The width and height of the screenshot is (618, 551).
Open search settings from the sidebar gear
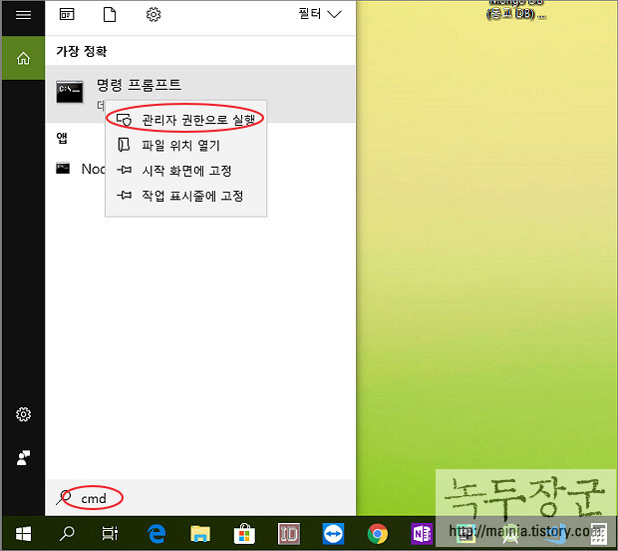click(x=23, y=414)
